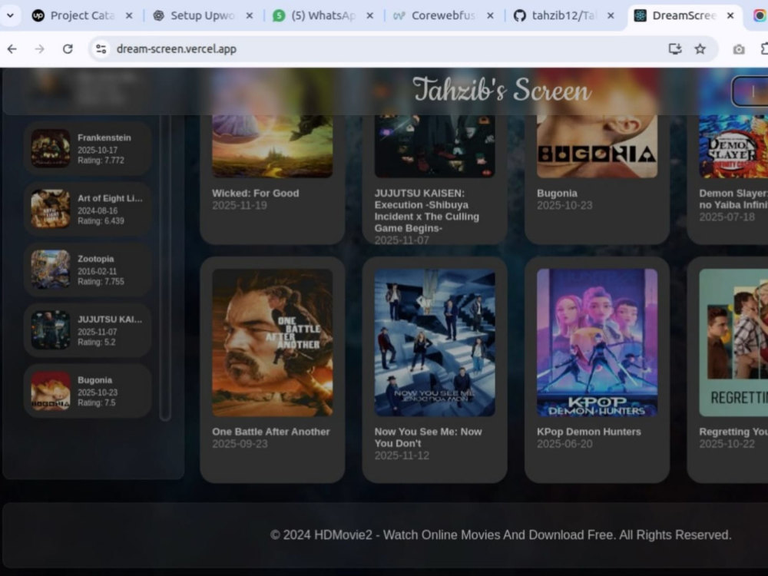Close the DreamScreen tab
The width and height of the screenshot is (768, 576).
click(730, 15)
